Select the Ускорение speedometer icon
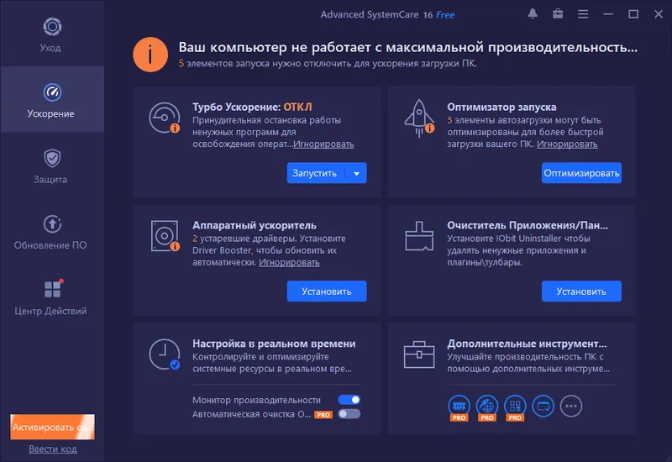Image resolution: width=672 pixels, height=462 pixels. (52, 92)
